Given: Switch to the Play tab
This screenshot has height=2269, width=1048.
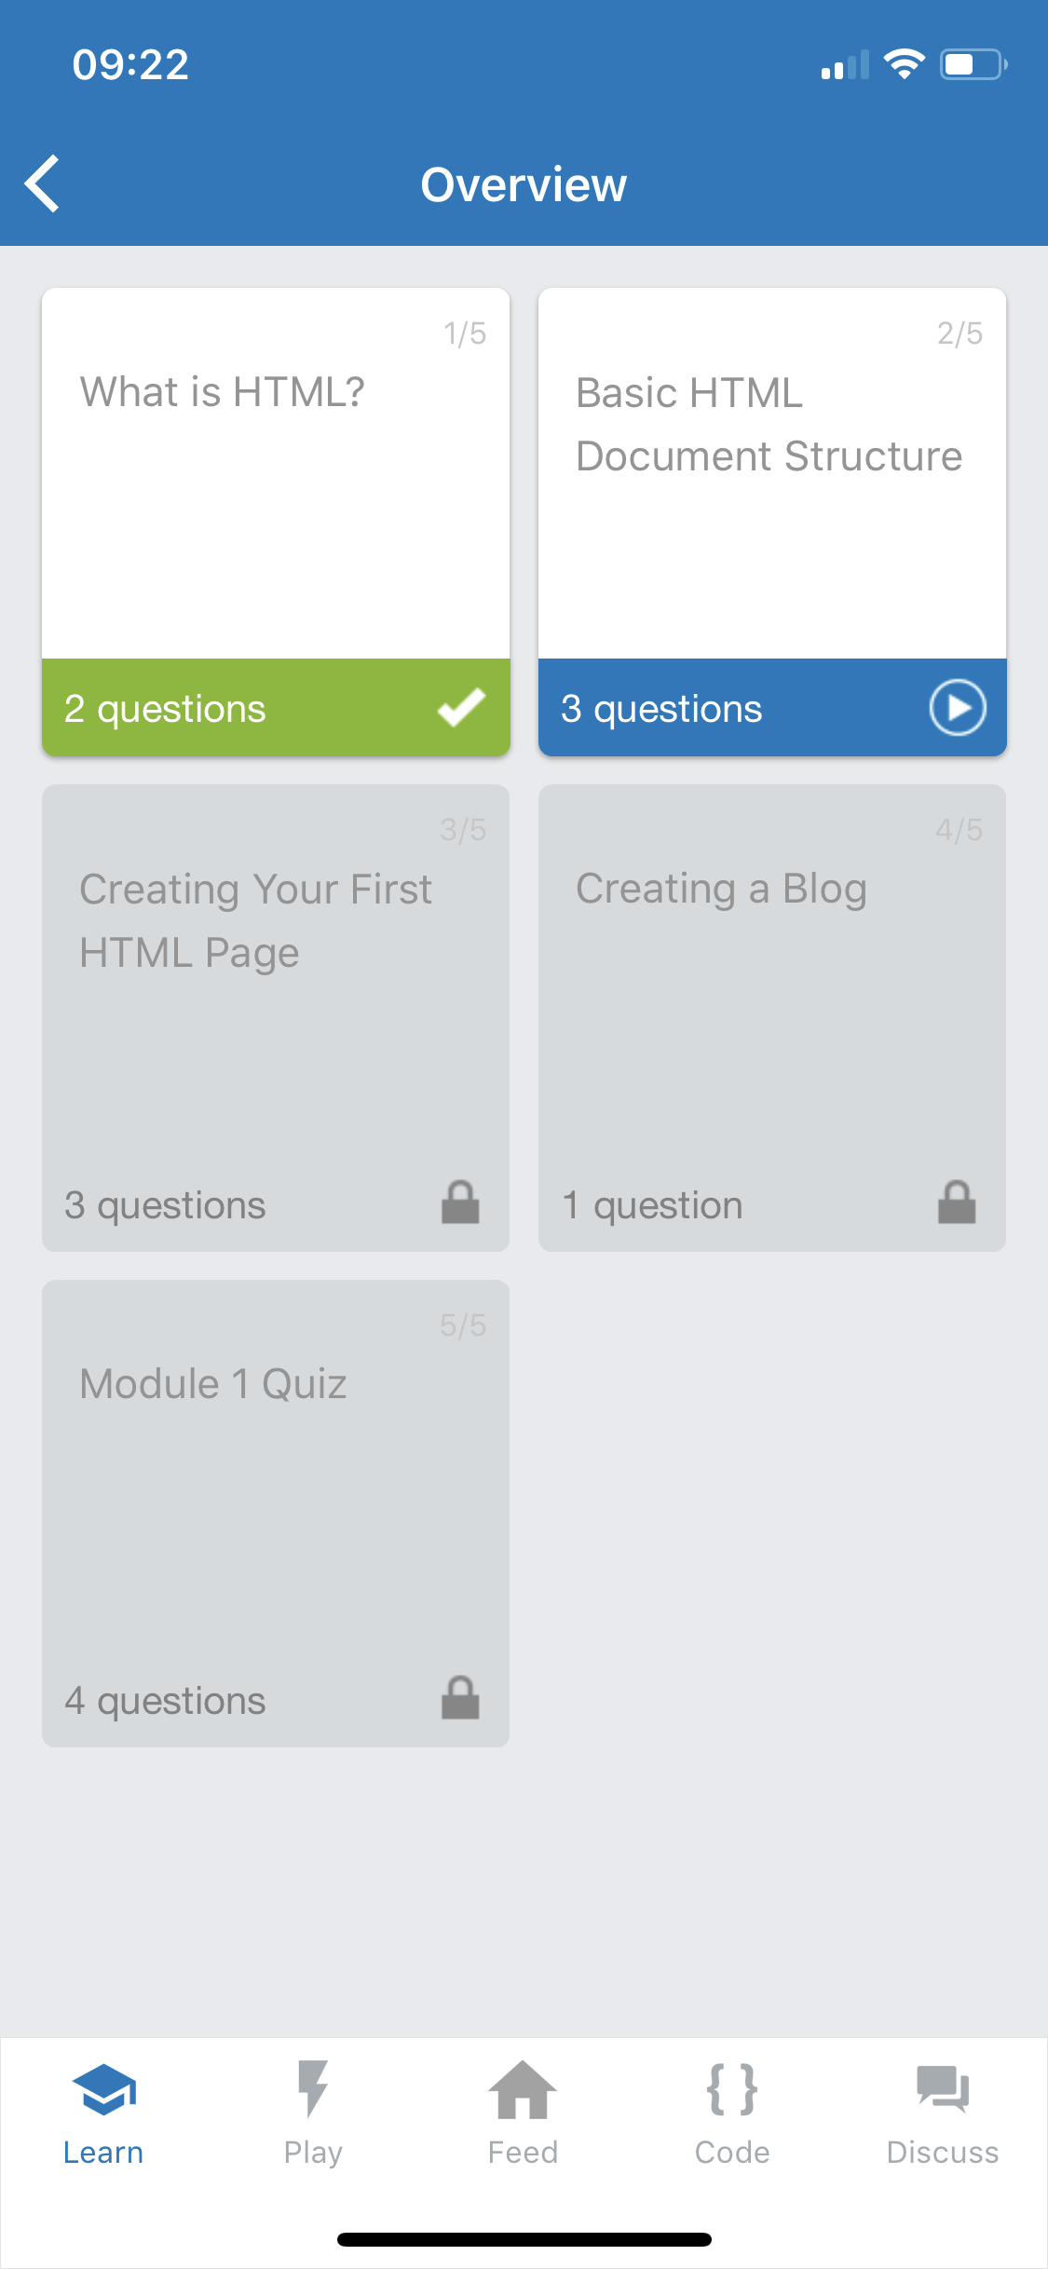Looking at the screenshot, I should pyautogui.click(x=313, y=2114).
